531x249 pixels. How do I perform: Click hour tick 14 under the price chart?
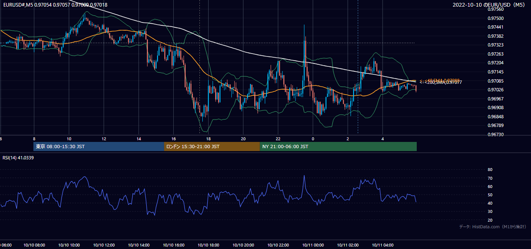(x=139, y=139)
